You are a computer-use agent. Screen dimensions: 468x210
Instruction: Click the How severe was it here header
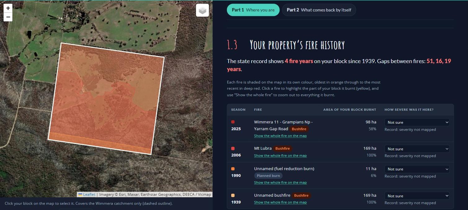coord(409,110)
